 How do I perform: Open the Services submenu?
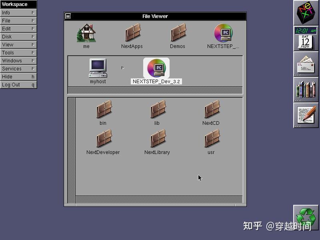click(x=18, y=68)
